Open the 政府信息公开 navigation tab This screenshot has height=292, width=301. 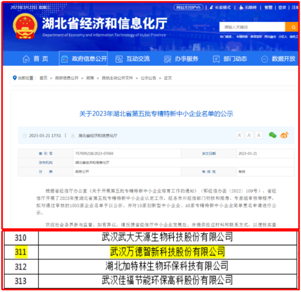coord(83,58)
